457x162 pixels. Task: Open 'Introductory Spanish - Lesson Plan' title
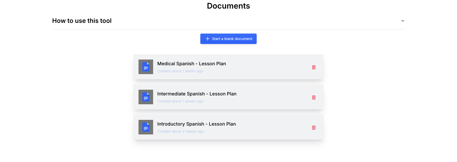(197, 124)
